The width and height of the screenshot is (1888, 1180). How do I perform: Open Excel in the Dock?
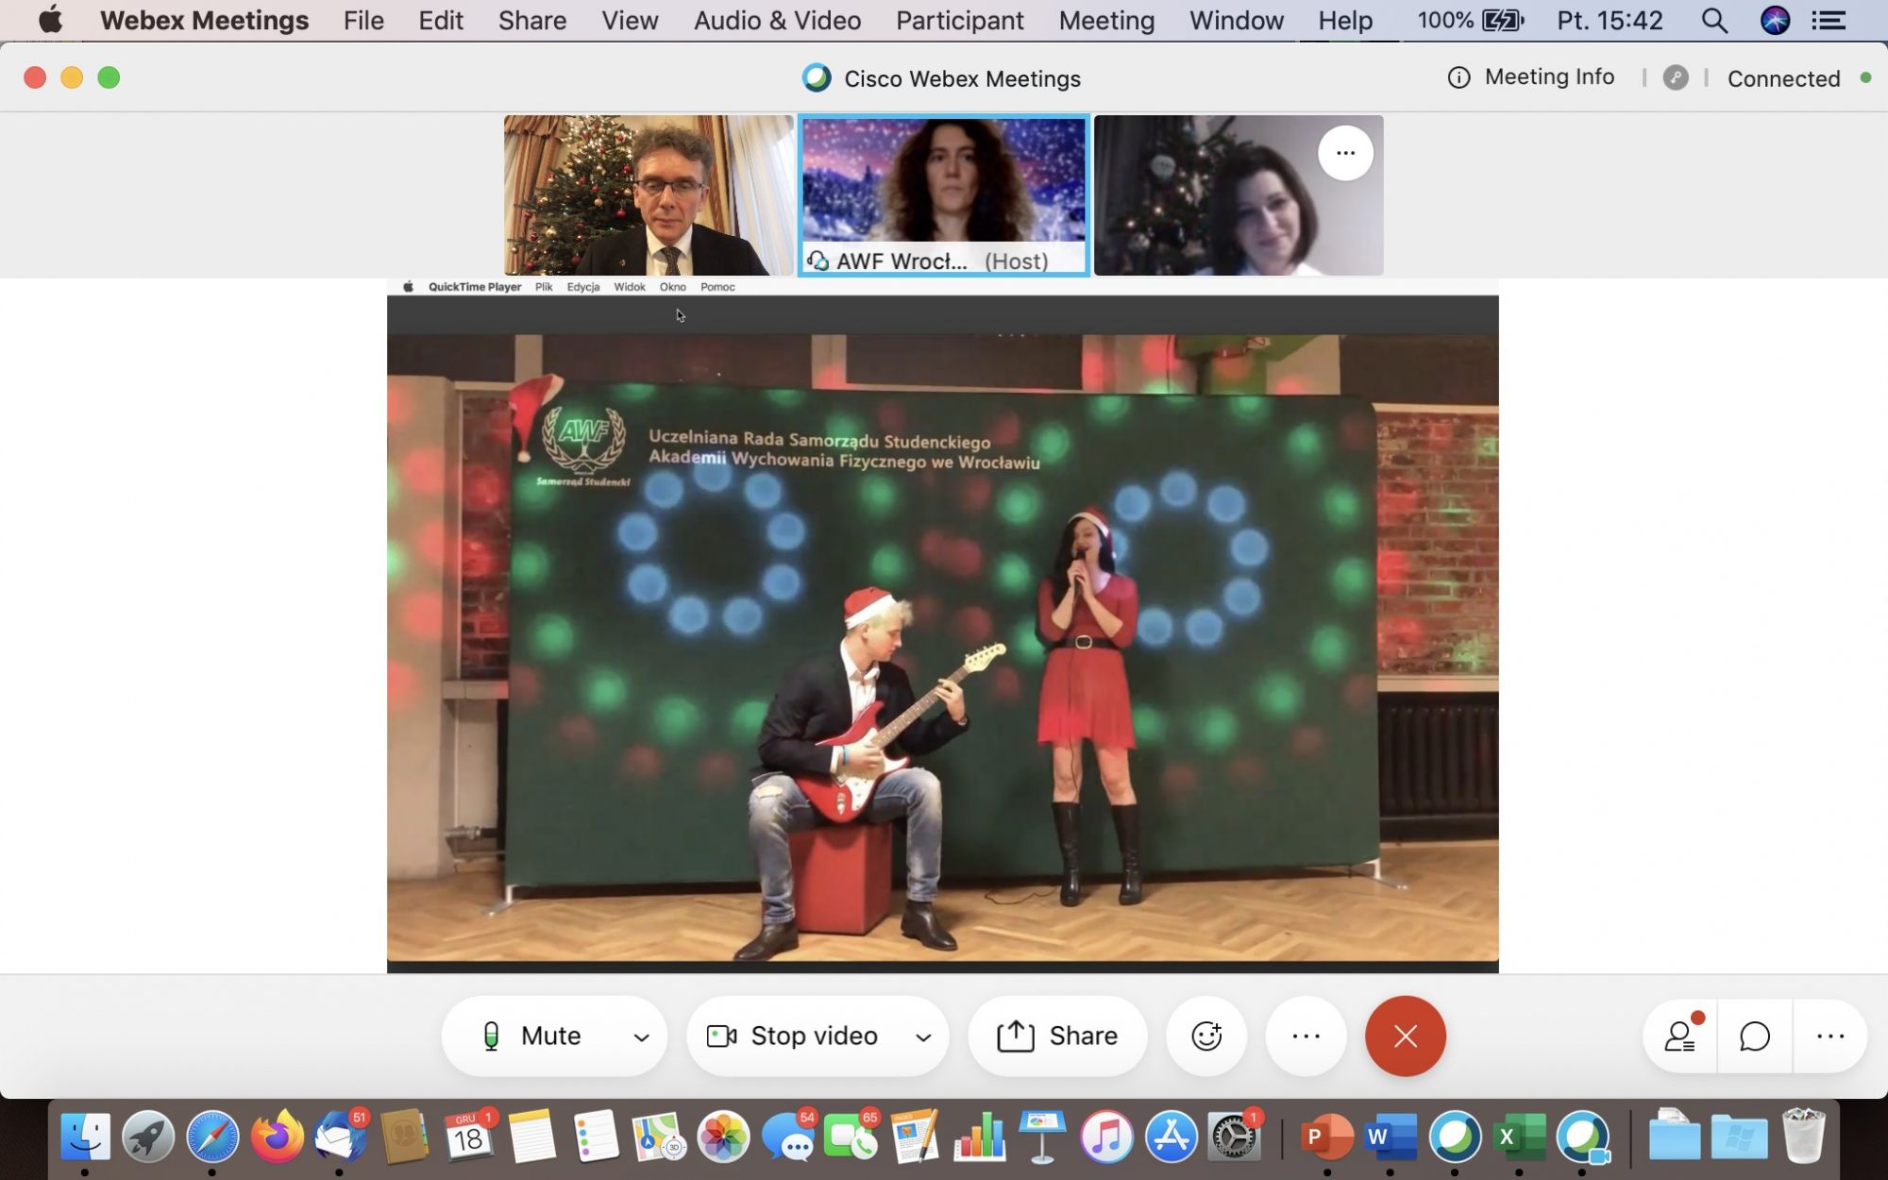pyautogui.click(x=1518, y=1136)
